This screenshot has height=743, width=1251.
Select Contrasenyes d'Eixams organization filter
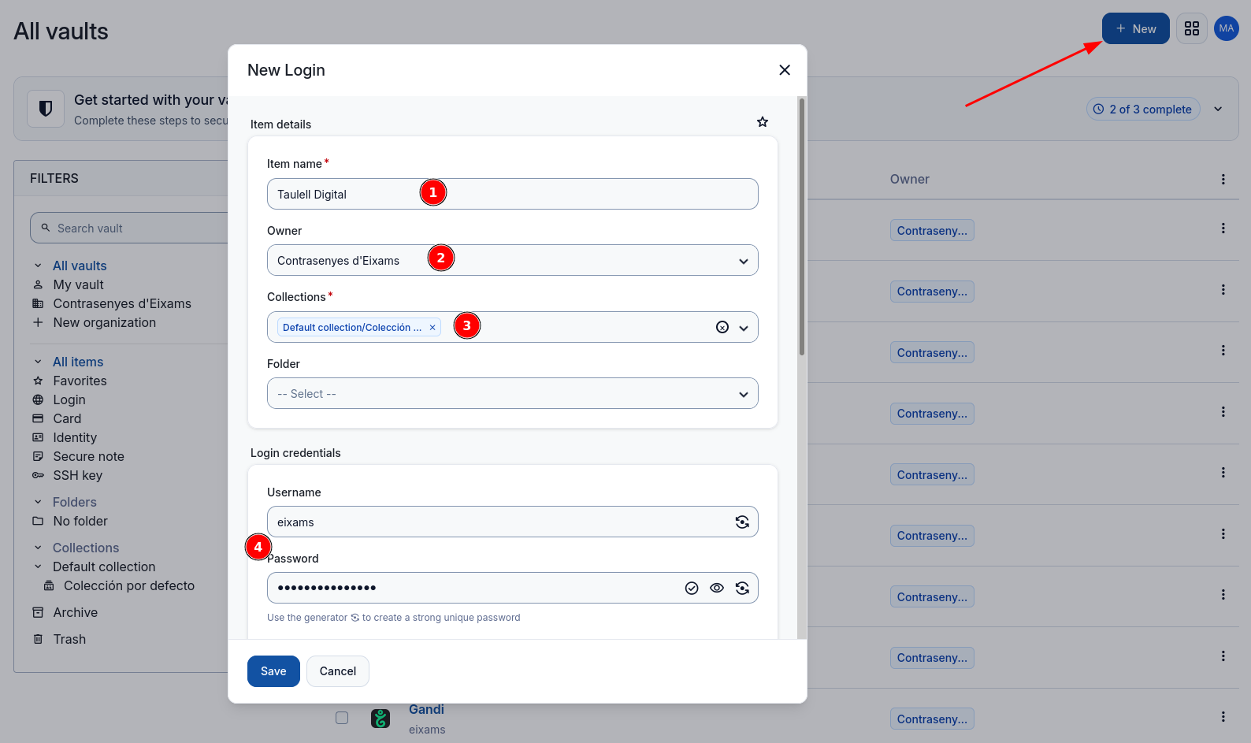click(x=122, y=304)
